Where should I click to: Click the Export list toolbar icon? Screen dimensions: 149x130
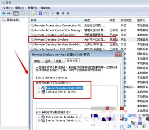point(33,14)
